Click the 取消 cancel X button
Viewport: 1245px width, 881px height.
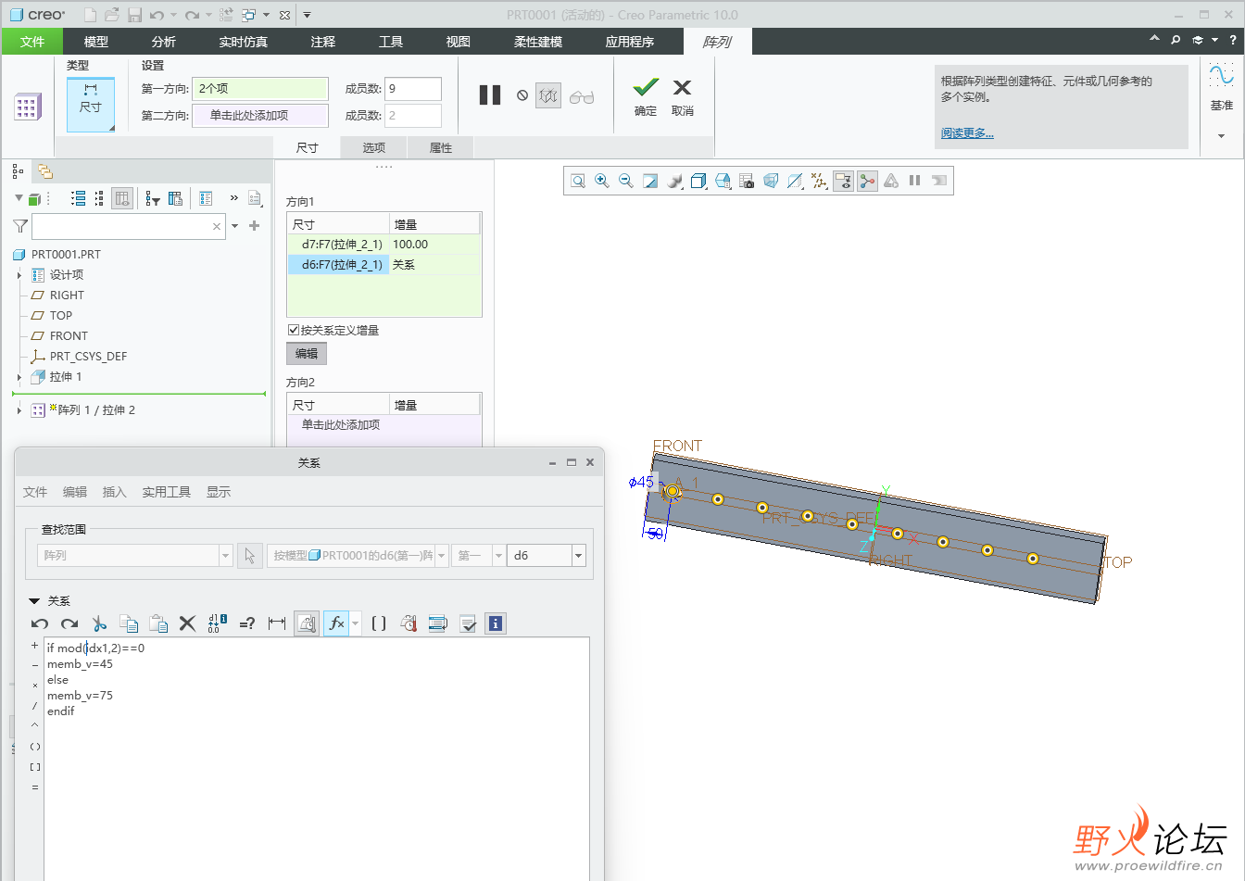click(683, 95)
